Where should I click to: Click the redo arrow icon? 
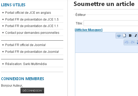[x=132, y=42]
